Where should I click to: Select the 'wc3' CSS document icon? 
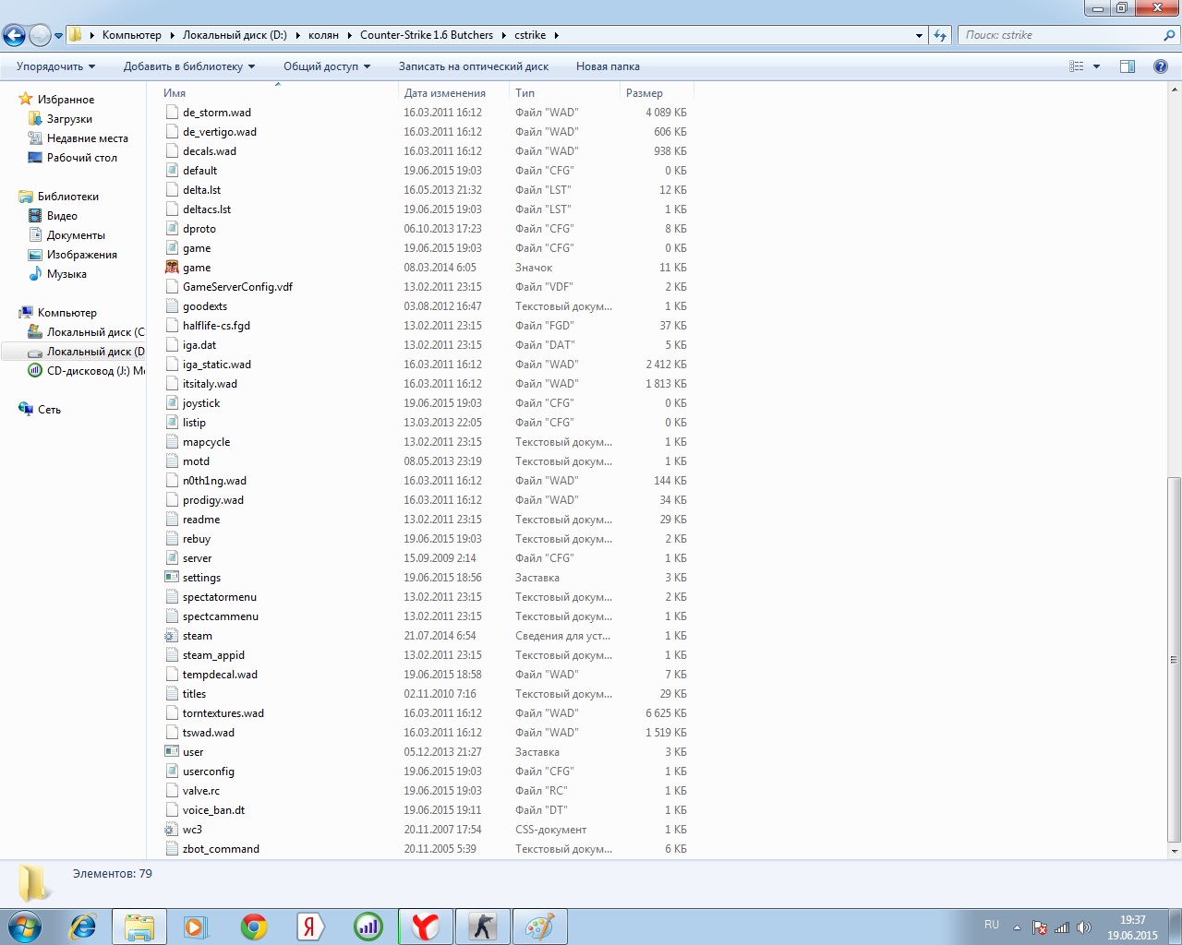click(172, 830)
